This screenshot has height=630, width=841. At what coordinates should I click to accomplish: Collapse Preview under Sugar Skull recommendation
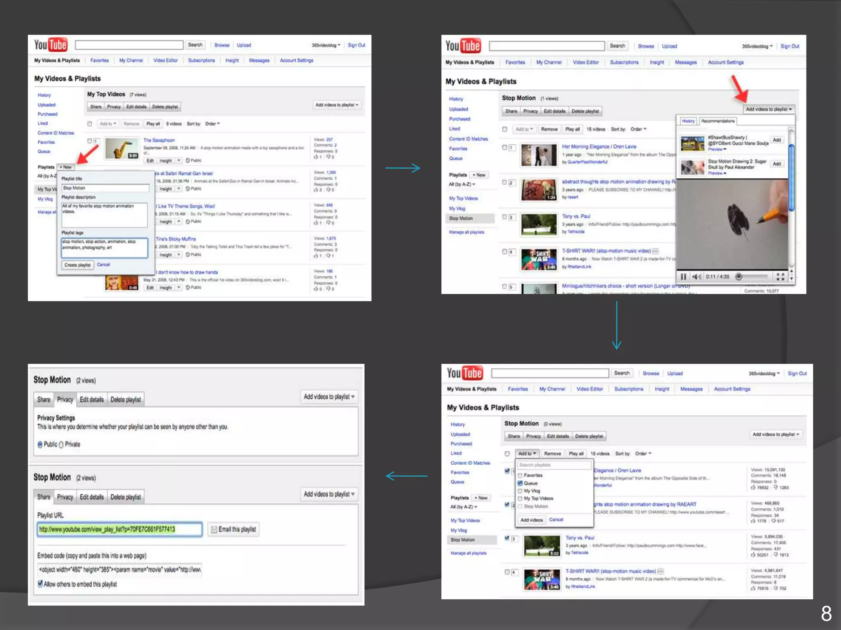click(x=717, y=173)
